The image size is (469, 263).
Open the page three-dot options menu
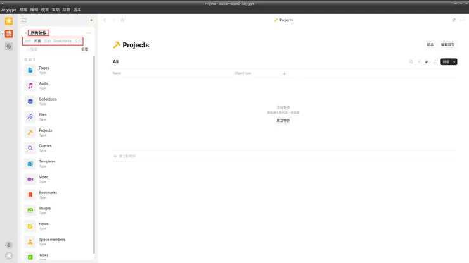click(x=463, y=20)
